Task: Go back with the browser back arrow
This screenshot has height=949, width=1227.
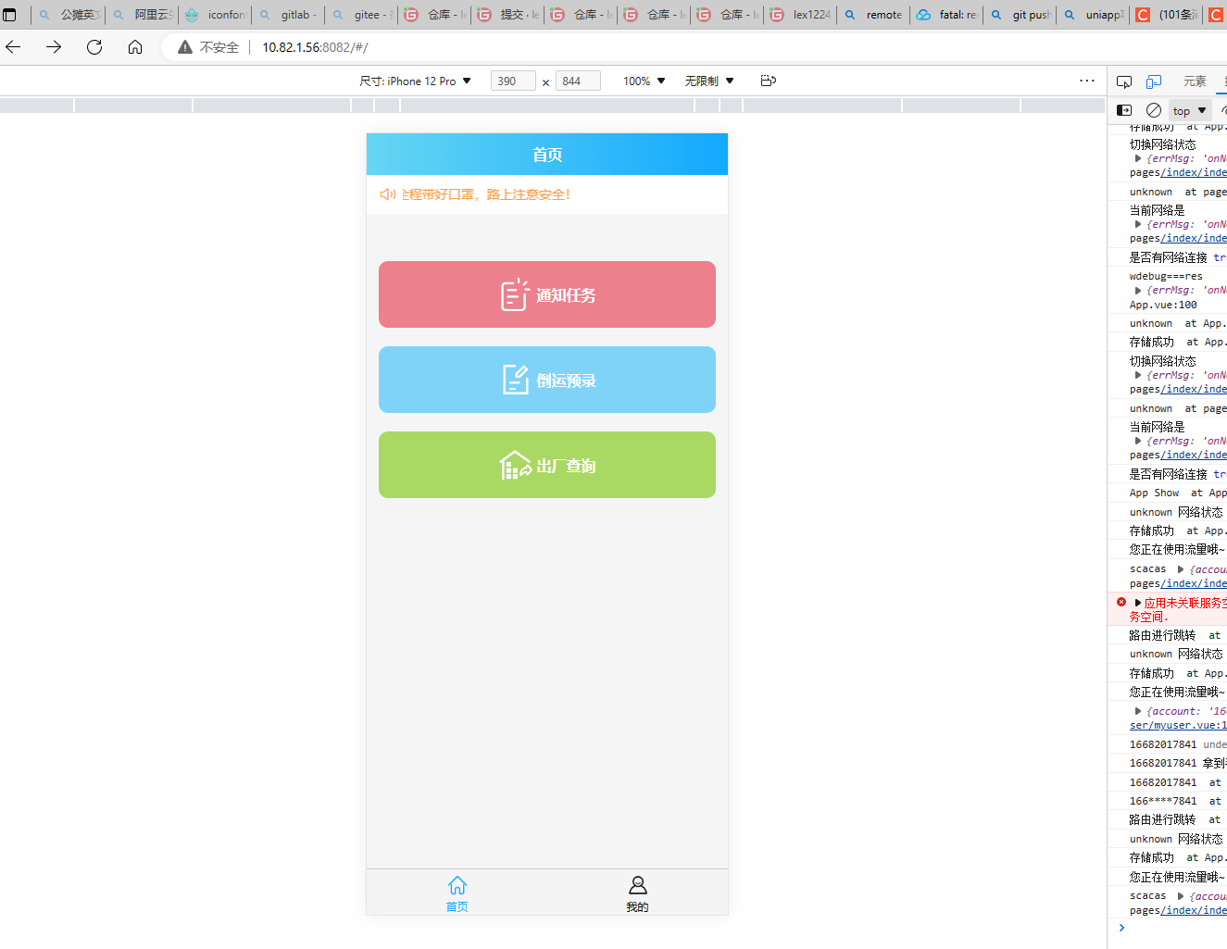Action: click(14, 47)
